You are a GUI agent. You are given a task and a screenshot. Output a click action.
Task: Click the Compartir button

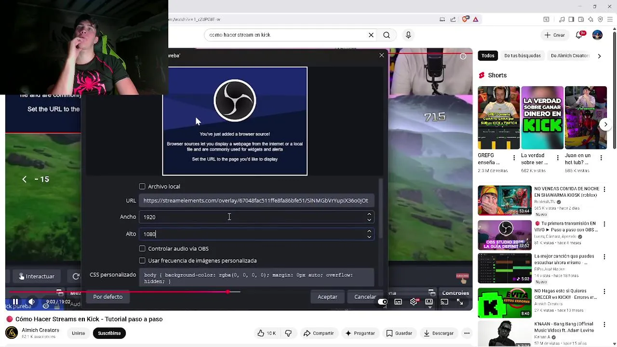pos(319,333)
